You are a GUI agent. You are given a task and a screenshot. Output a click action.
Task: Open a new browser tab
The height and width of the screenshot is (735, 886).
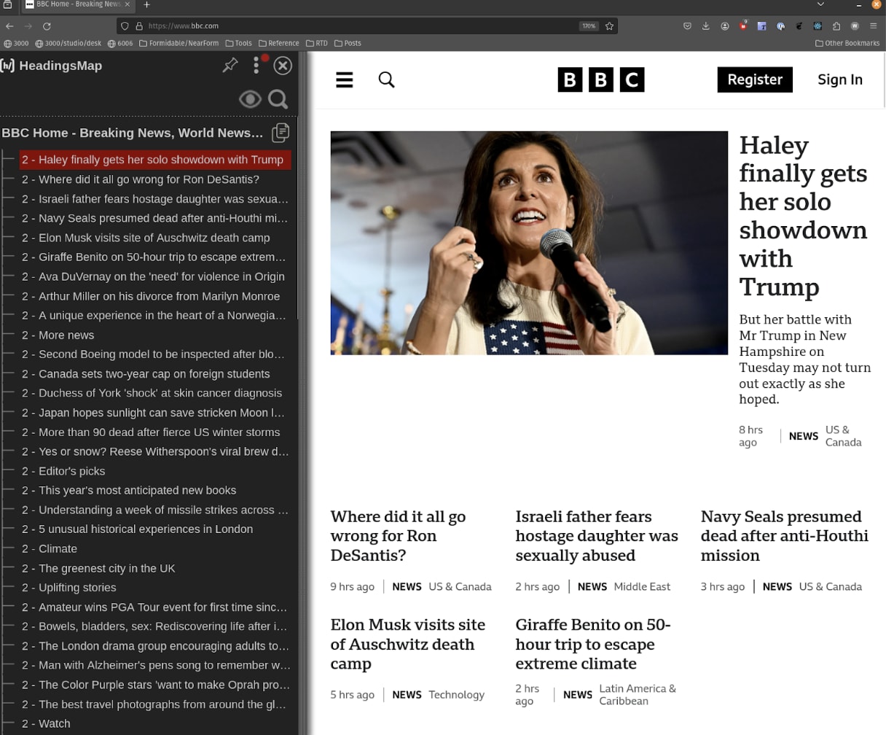146,4
